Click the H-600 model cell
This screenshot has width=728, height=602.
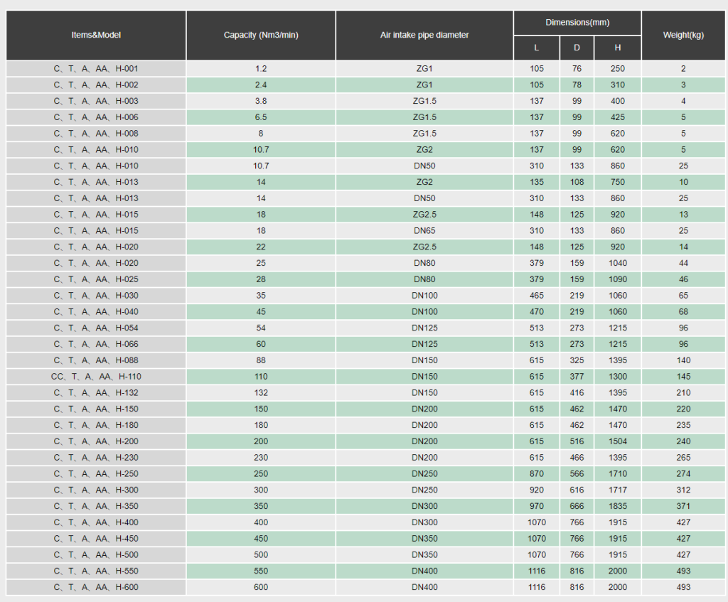point(96,587)
